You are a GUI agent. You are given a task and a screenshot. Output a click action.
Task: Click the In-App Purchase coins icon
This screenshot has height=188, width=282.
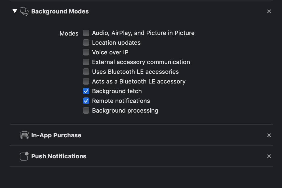pos(24,135)
